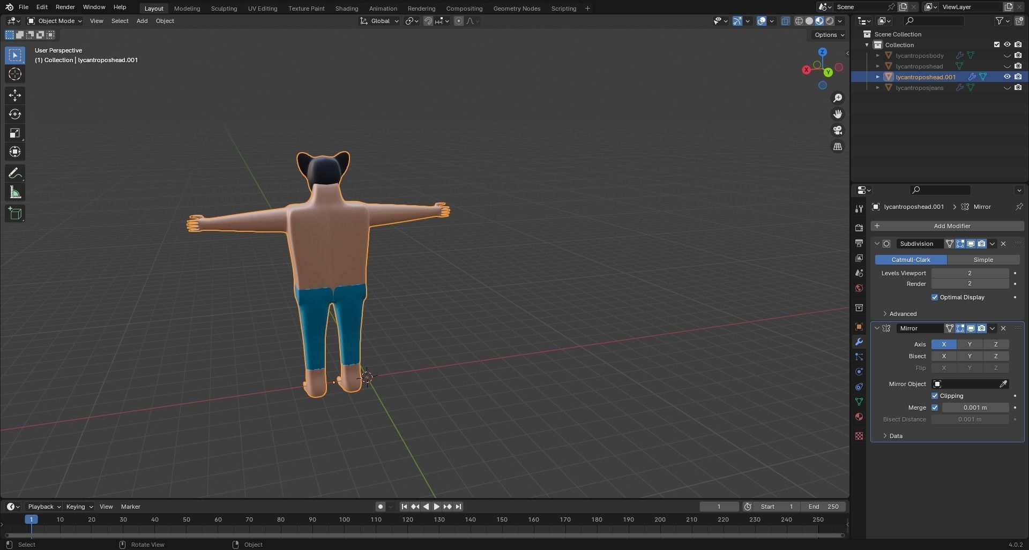
Task: Adjust the subdivision Render levels field
Action: [970, 284]
